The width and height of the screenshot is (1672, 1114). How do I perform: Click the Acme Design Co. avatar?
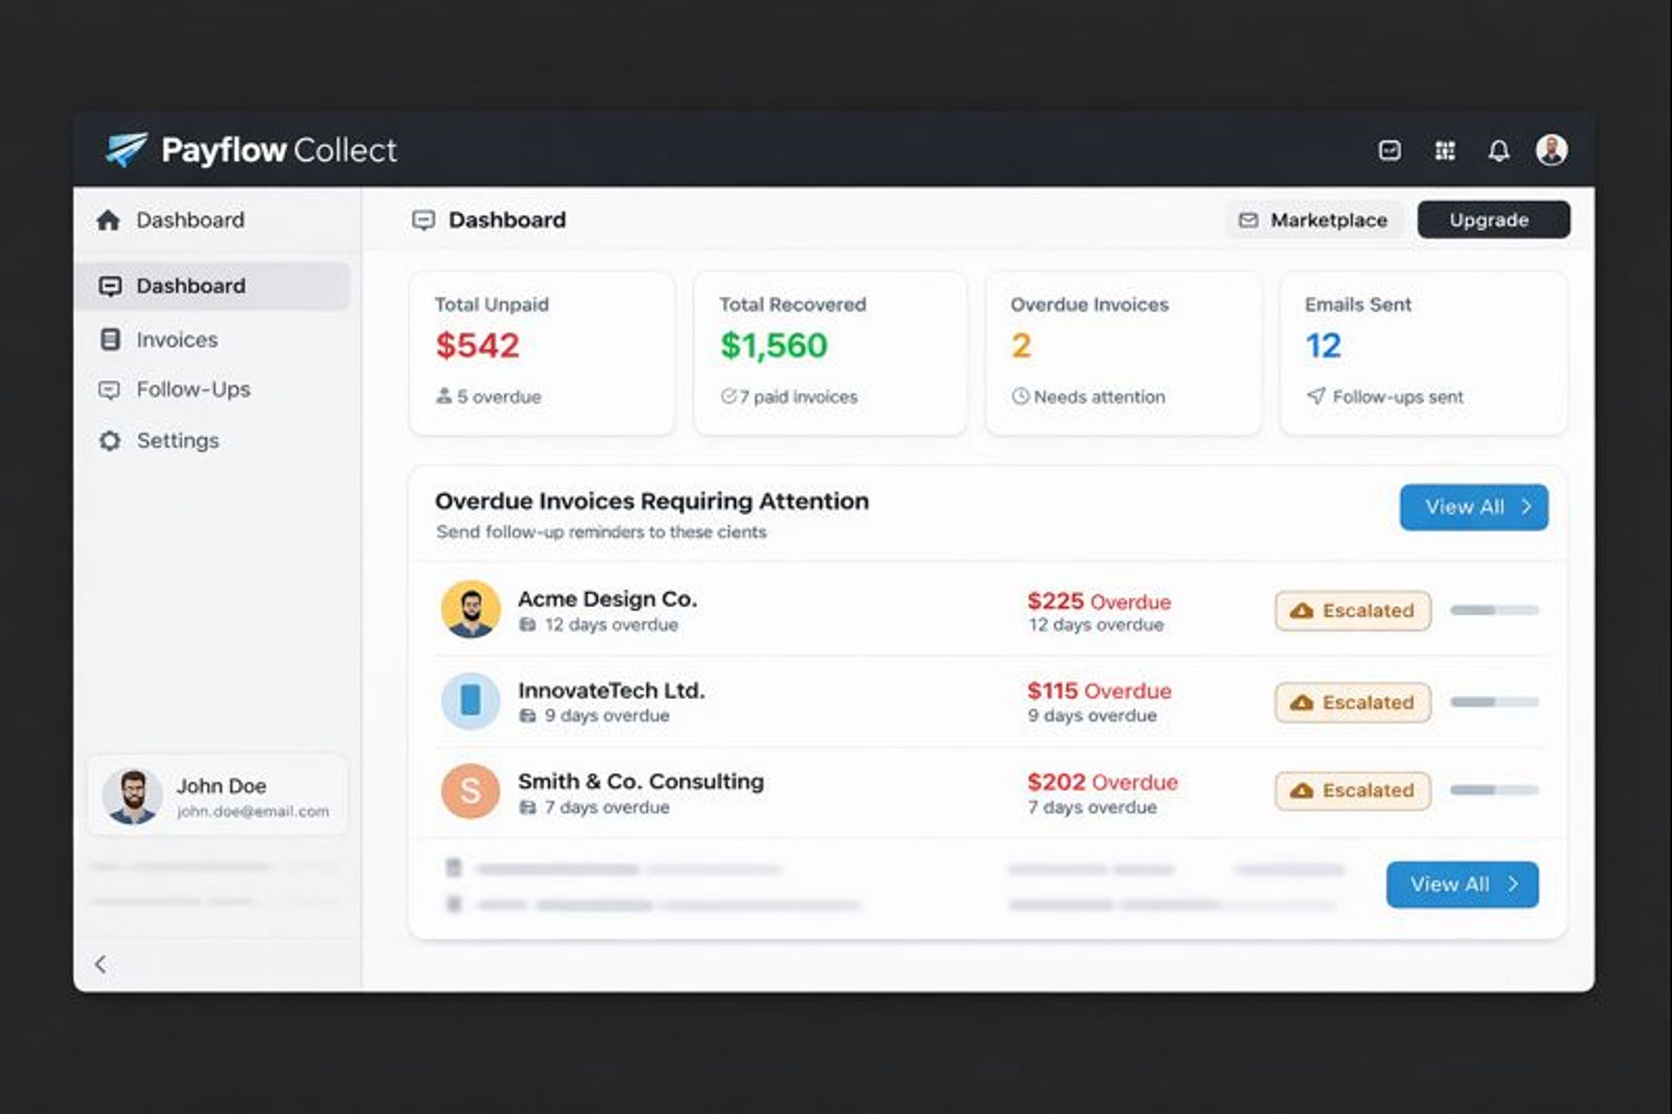(470, 610)
